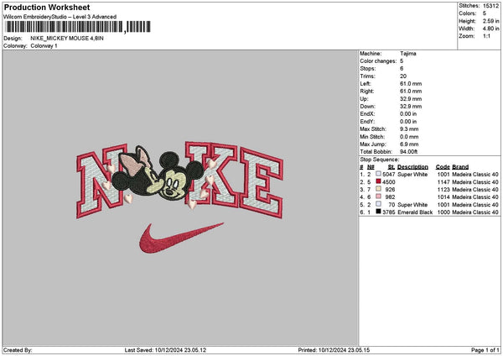503x356 pixels.
Task: Click the Trims value 20
Action: point(403,76)
